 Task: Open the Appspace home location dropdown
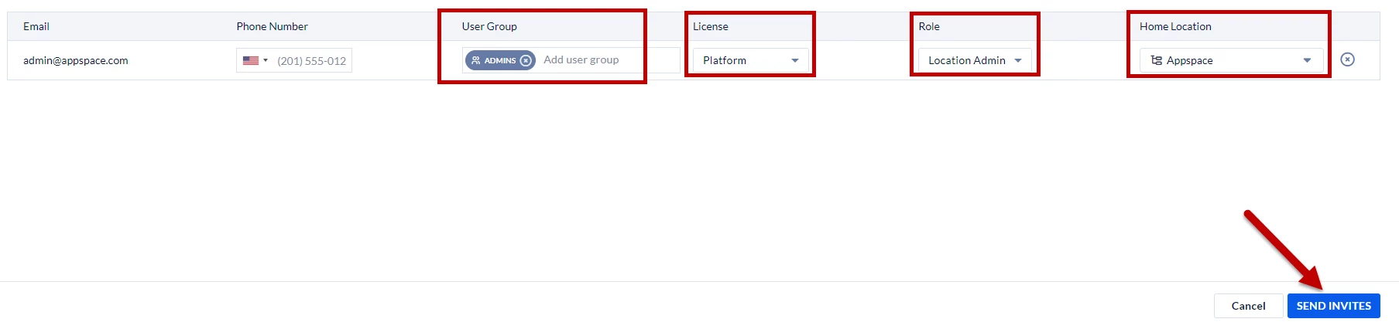(1231, 60)
